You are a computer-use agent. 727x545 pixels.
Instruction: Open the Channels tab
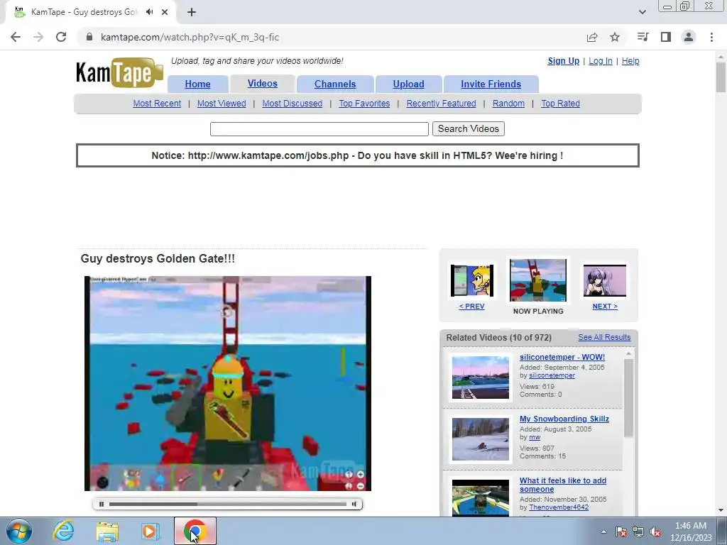click(335, 84)
